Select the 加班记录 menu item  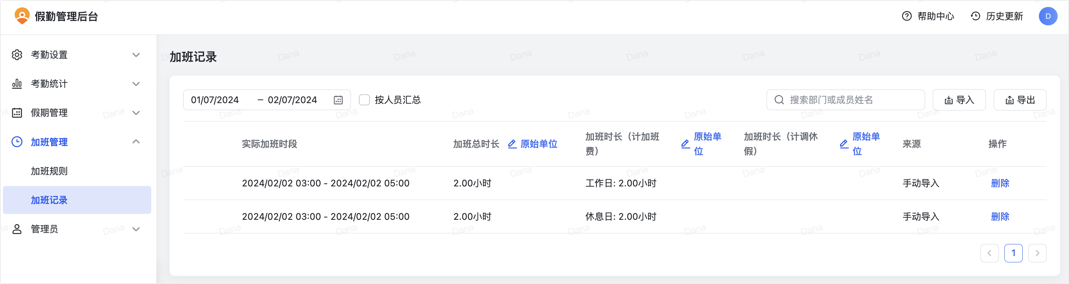tap(49, 200)
